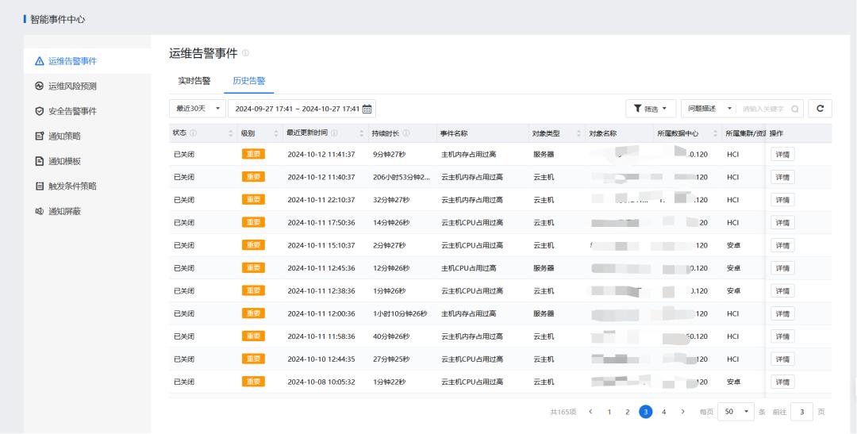Click duration 40分钟26秒 cell
857x434 pixels.
coord(390,336)
